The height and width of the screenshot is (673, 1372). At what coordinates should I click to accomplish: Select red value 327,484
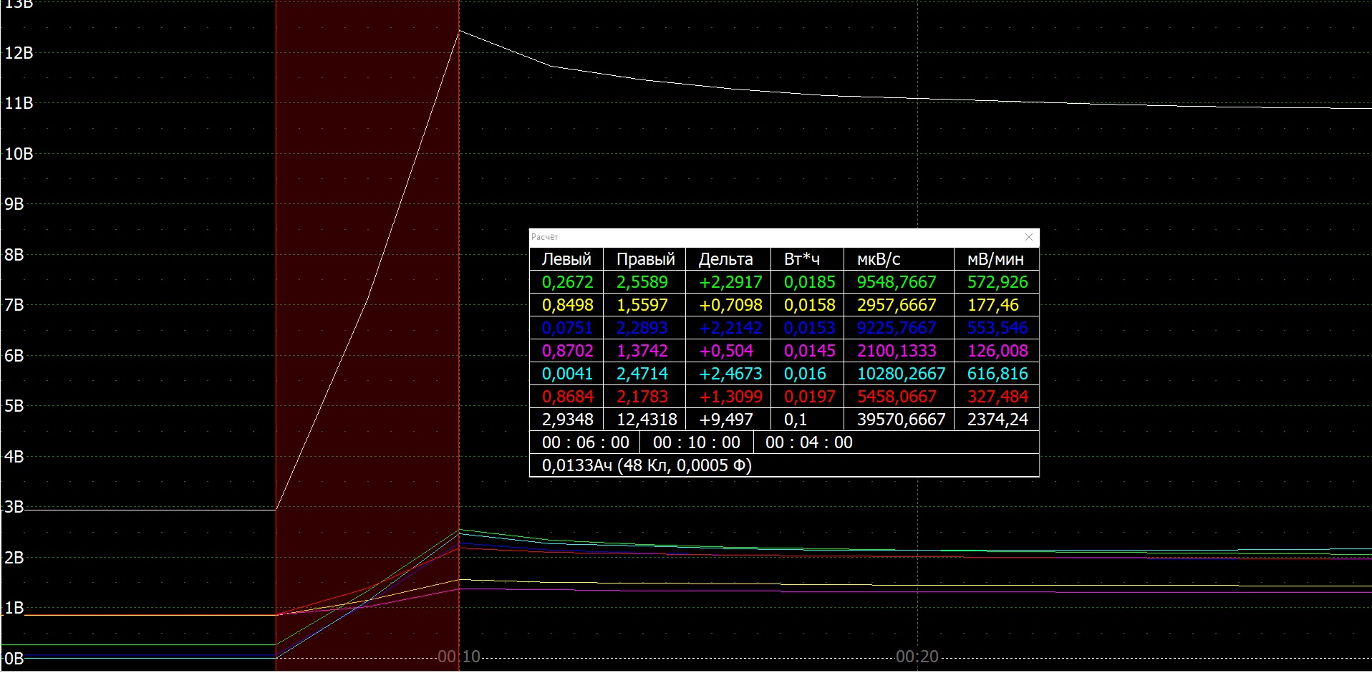coord(997,397)
